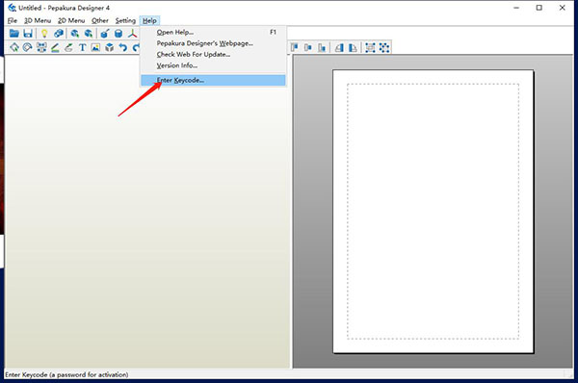Click the blue cylinder toolbar icon
The height and width of the screenshot is (383, 578).
pos(118,34)
